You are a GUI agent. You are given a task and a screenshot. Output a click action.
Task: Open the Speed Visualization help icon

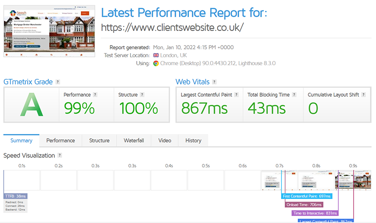click(x=60, y=155)
